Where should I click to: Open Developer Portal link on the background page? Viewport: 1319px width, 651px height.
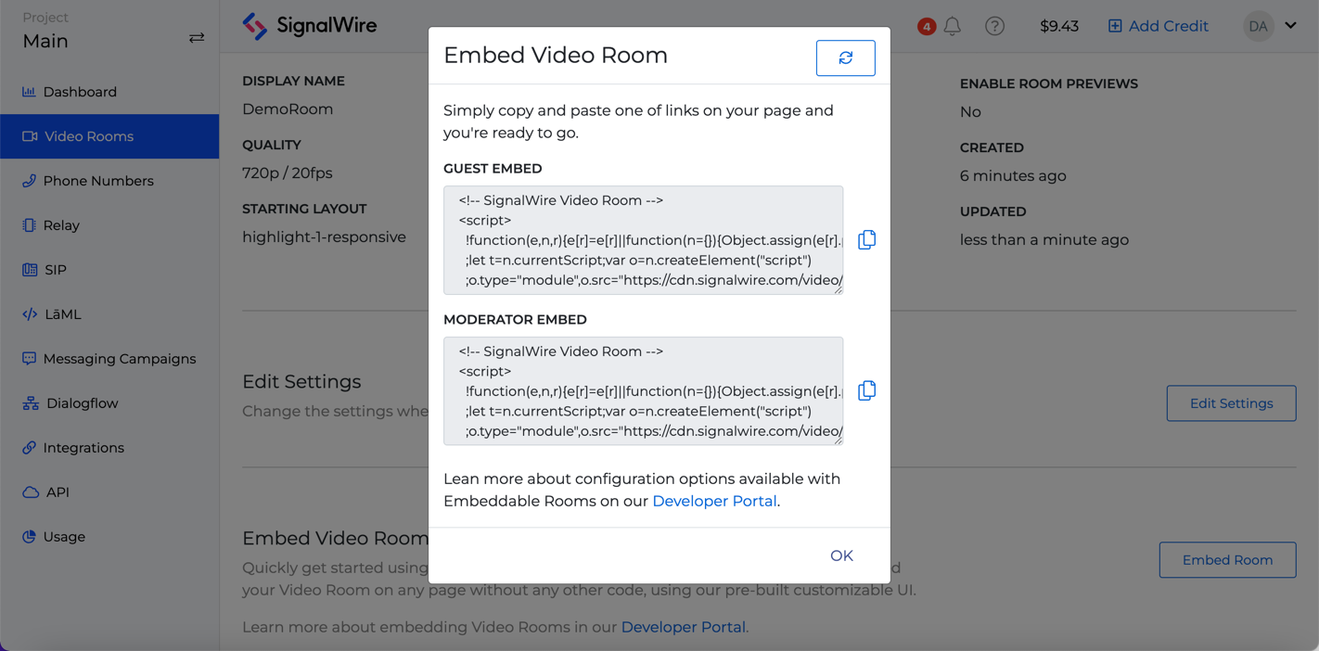(x=683, y=627)
